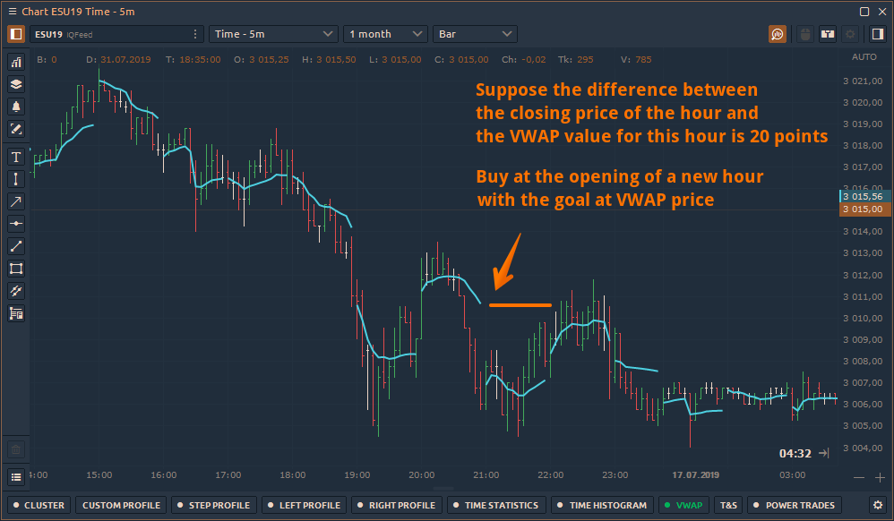Open the Bar chart type dropdown

point(475,34)
